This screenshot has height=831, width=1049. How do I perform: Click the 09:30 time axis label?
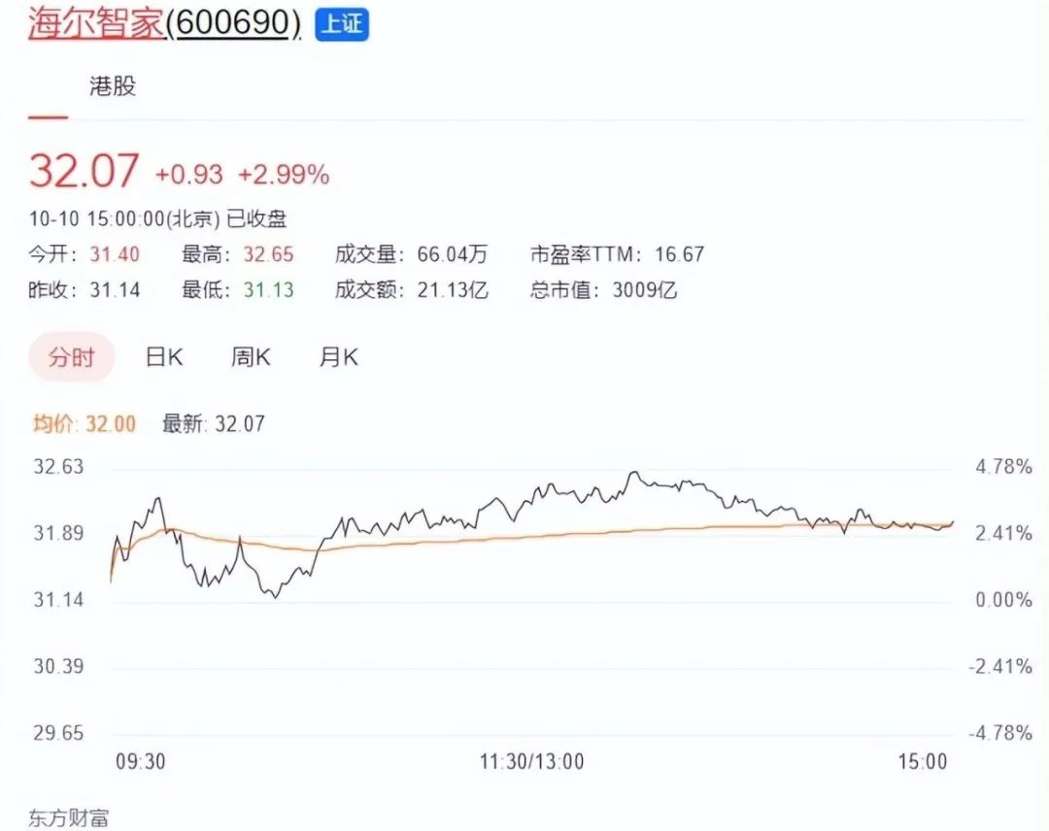141,761
